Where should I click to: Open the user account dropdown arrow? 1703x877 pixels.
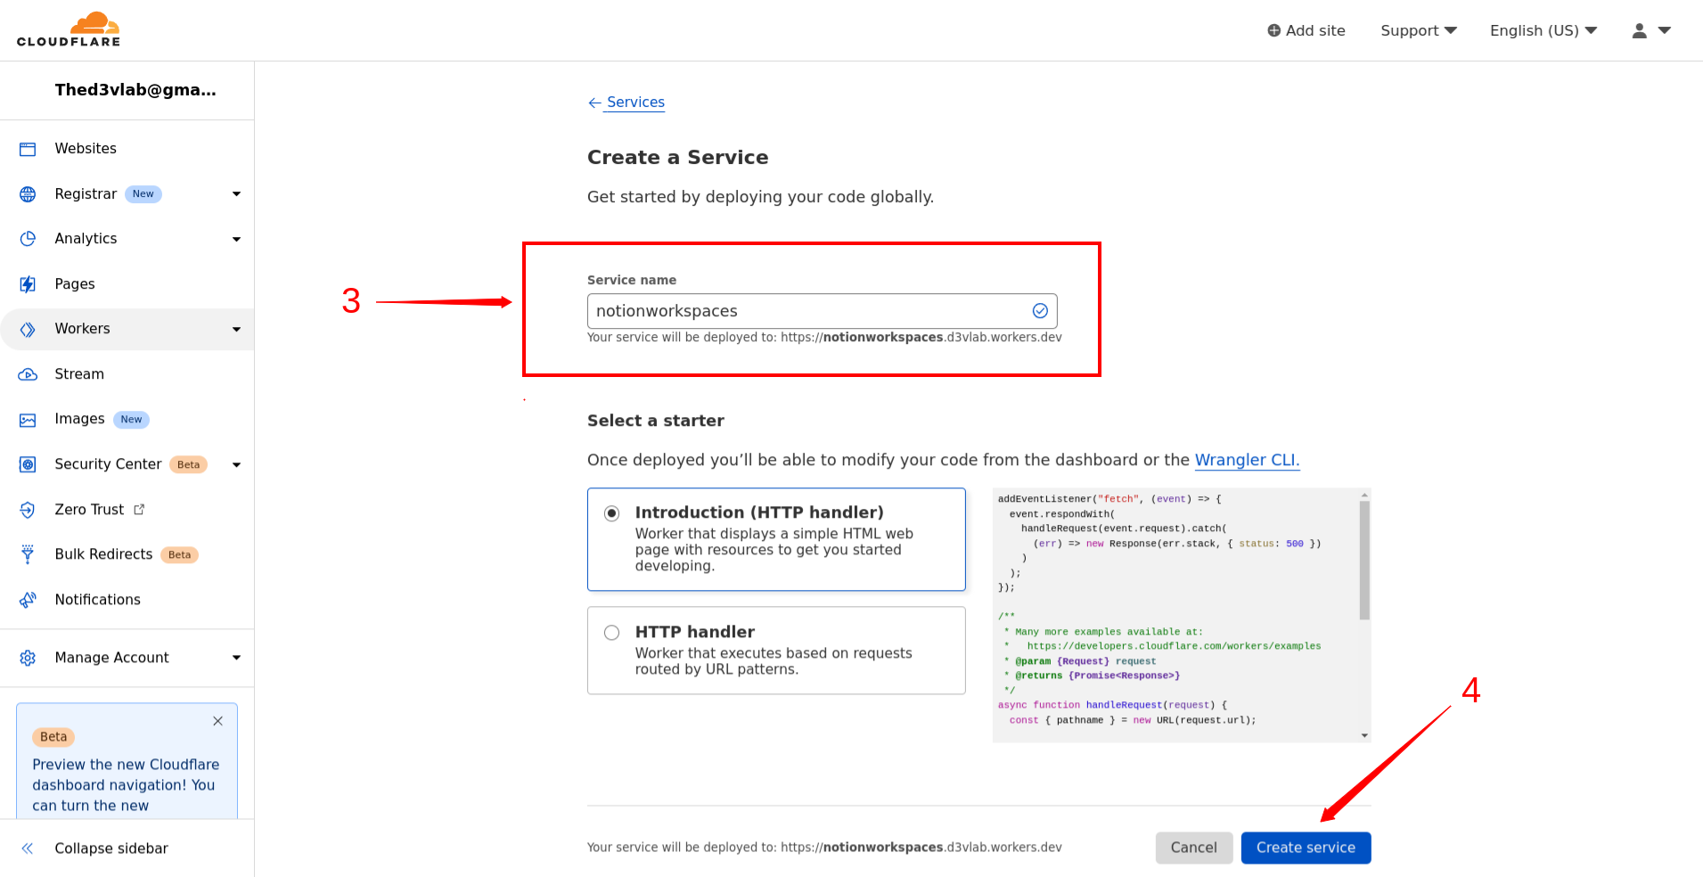(x=1664, y=30)
